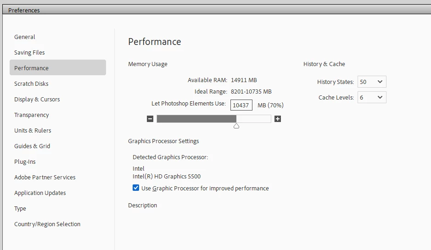Image resolution: width=431 pixels, height=250 pixels.
Task: Open the General preferences section
Action: [x=25, y=37]
